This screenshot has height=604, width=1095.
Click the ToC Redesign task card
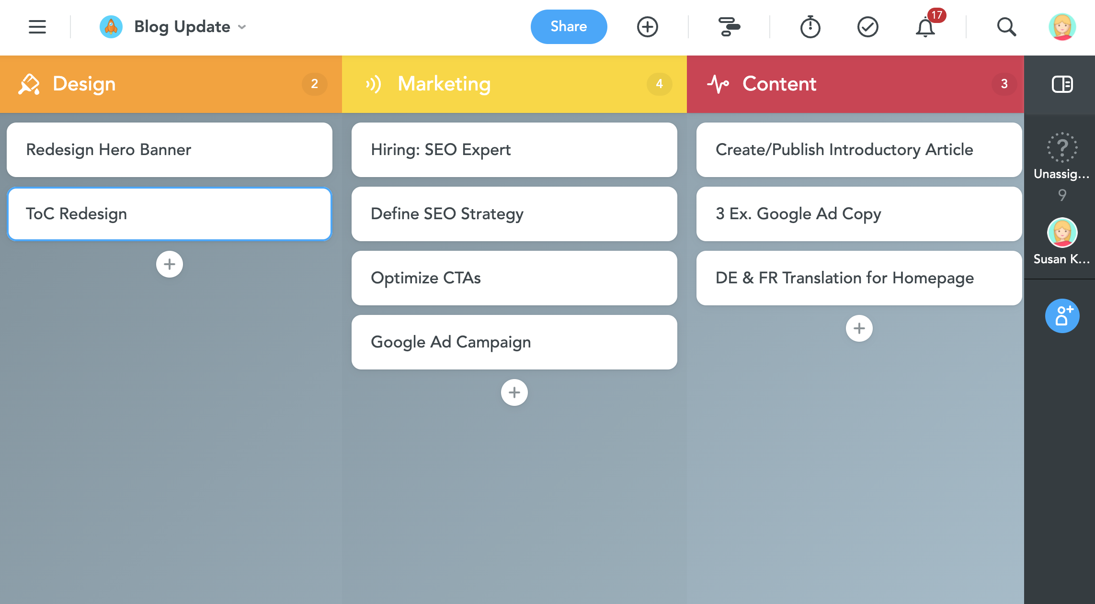pyautogui.click(x=170, y=213)
